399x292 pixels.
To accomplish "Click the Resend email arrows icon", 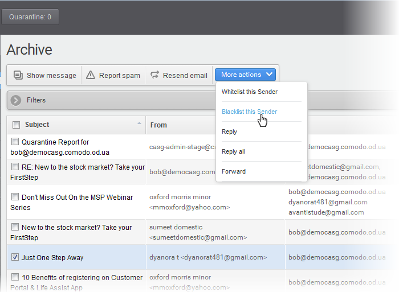I will (154, 75).
